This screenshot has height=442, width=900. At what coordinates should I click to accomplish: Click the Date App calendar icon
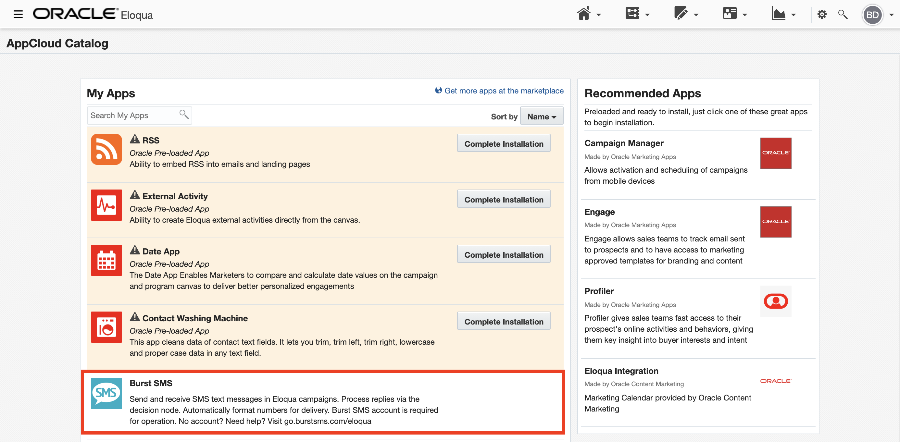point(106,260)
